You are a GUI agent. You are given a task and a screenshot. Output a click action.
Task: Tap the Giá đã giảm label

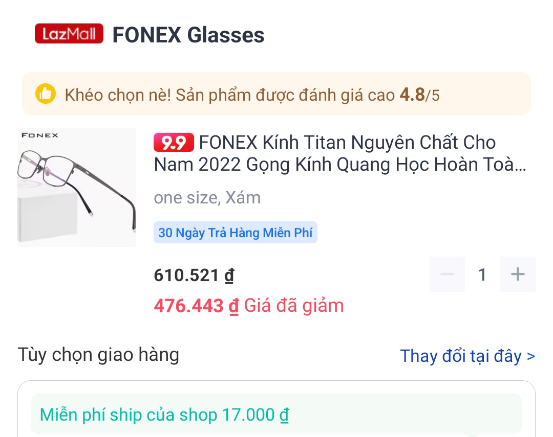point(294,305)
